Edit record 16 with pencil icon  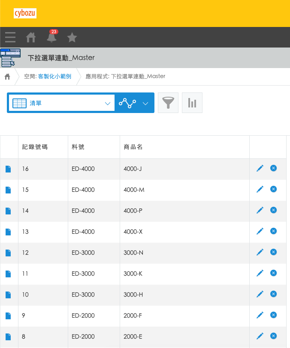[x=260, y=168]
